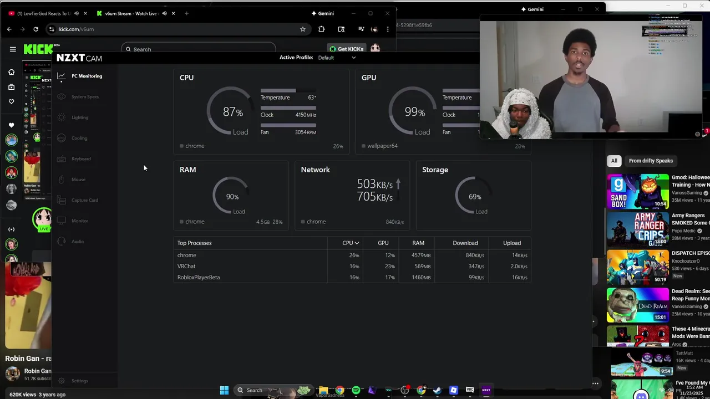
Task: Open Chrome's three-dot menu
Action: coord(388,29)
